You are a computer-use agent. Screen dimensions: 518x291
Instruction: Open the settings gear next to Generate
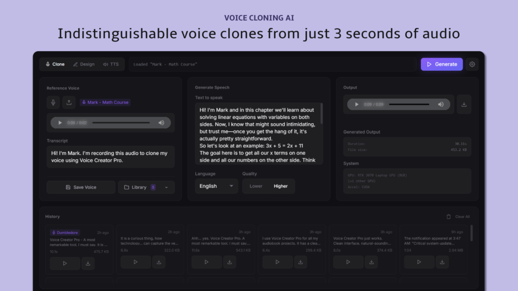click(472, 64)
